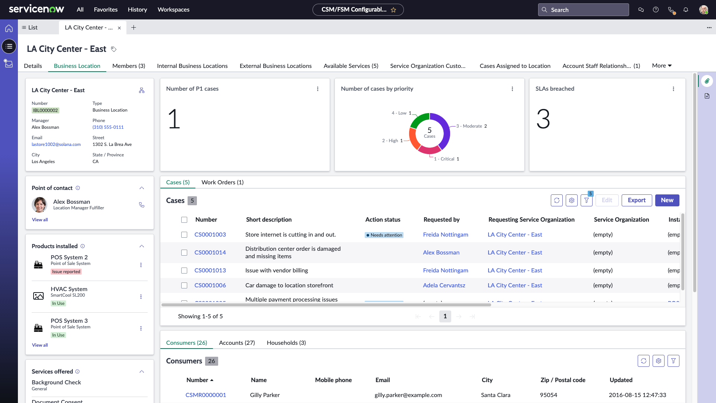Open the home icon in left sidebar
The image size is (716, 403).
pos(9,28)
